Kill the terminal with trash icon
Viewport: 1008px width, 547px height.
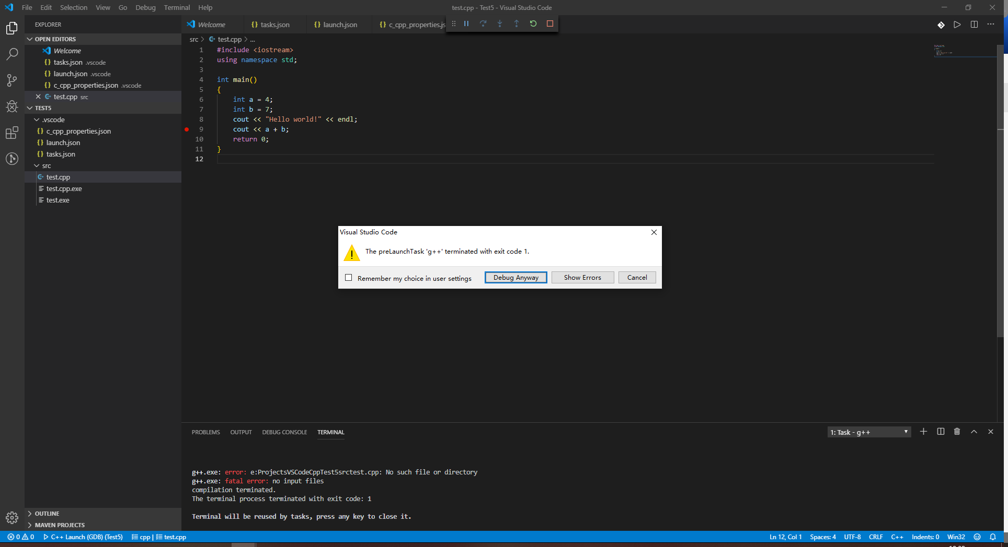957,432
